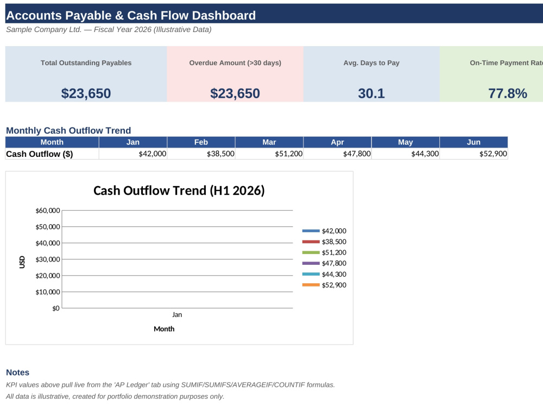The image size is (543, 407).
Task: Select the $44,300 table cell for May
Action: pos(406,154)
